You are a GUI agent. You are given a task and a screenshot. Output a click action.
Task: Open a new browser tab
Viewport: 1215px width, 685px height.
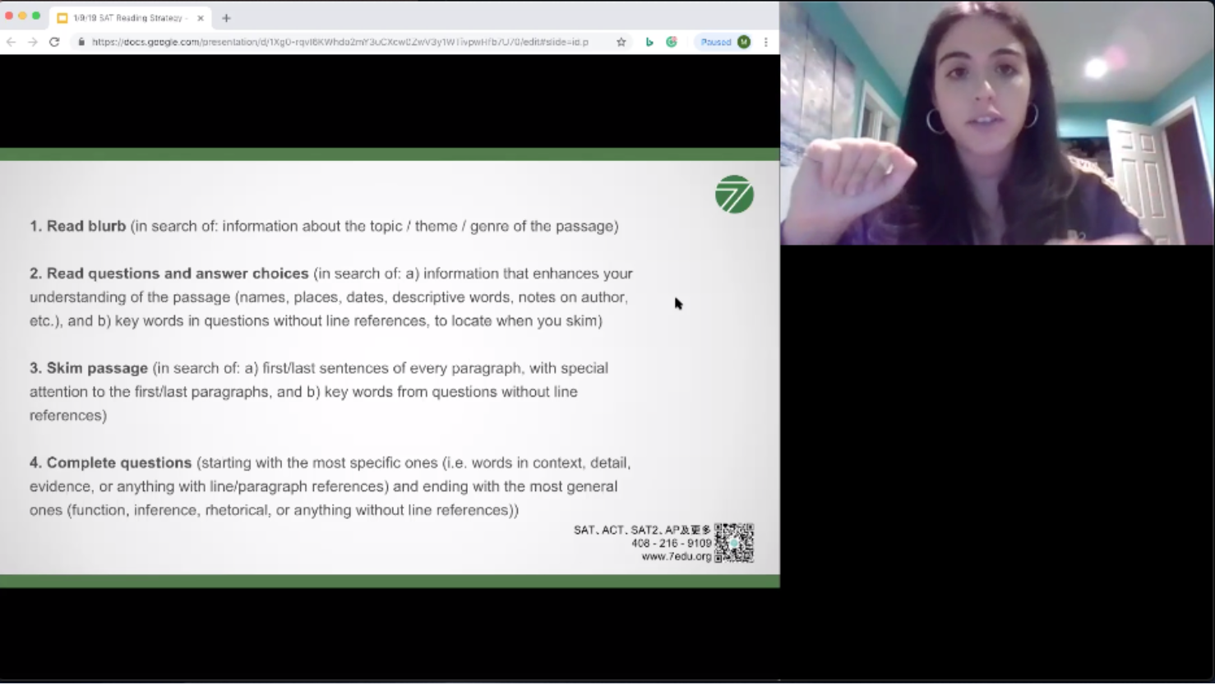click(226, 17)
